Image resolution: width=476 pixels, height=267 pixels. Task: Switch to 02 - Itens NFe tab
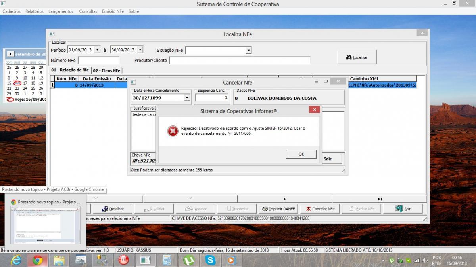(107, 70)
